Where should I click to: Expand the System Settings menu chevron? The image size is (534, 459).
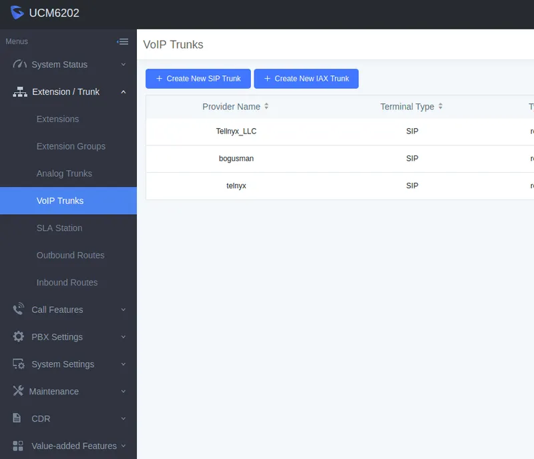click(x=123, y=364)
